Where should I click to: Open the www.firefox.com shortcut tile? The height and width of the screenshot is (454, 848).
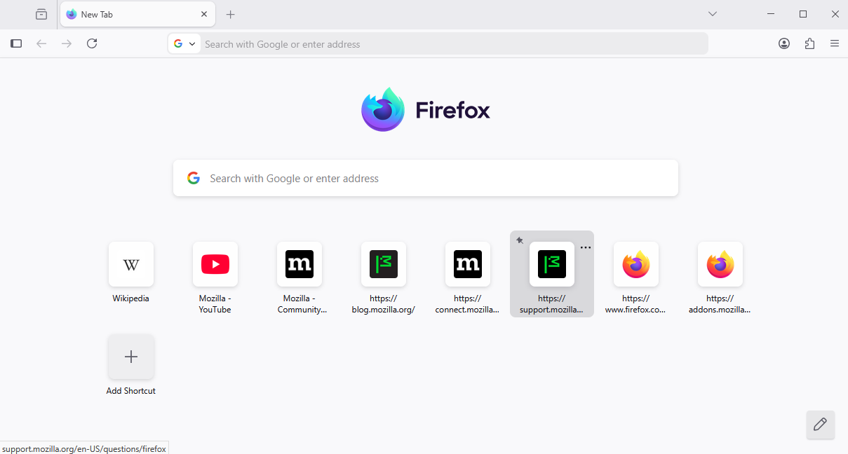point(636,264)
